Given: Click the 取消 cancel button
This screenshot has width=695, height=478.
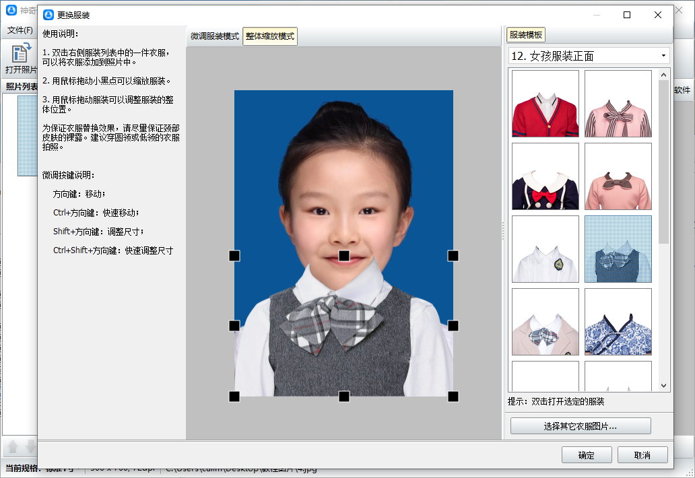Looking at the screenshot, I should [642, 455].
